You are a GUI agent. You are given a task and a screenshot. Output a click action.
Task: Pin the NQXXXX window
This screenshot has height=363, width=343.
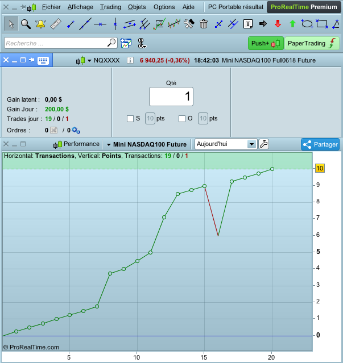[32, 60]
